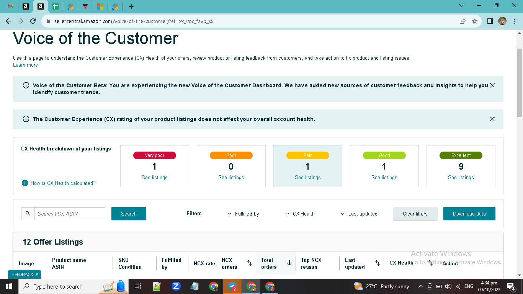Click the Top NCX reason column header
Screen dimensions: 523x294
pos(311,263)
